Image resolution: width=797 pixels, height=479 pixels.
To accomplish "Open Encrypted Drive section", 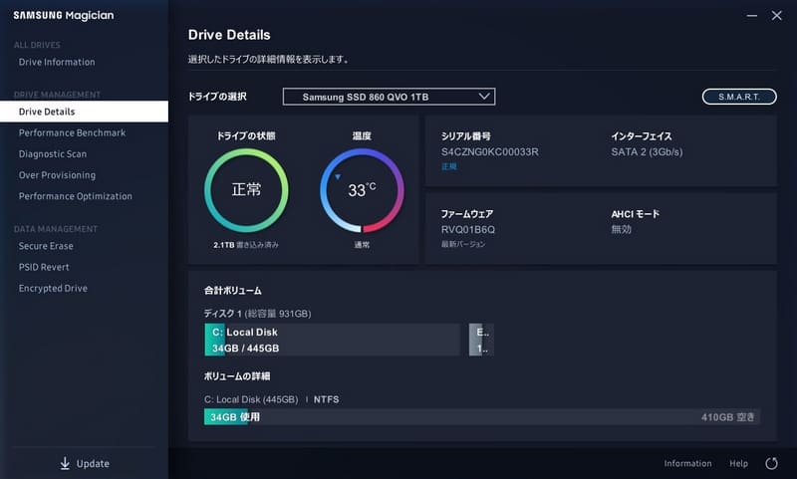I will [x=53, y=288].
